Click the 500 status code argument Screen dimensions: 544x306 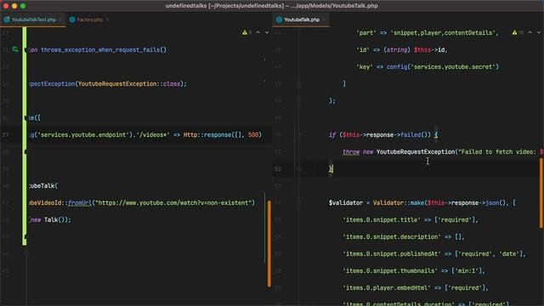click(x=253, y=134)
